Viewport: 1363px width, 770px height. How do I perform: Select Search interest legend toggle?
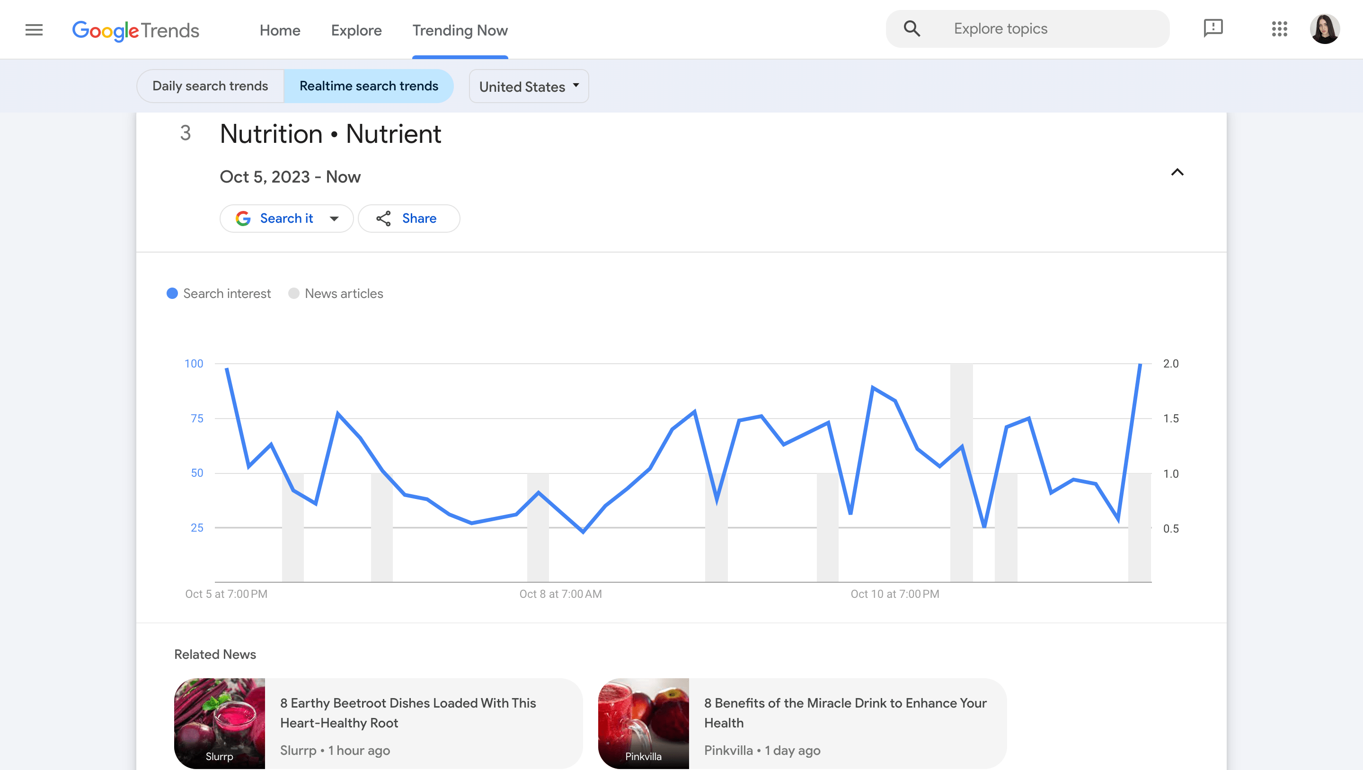pos(218,294)
